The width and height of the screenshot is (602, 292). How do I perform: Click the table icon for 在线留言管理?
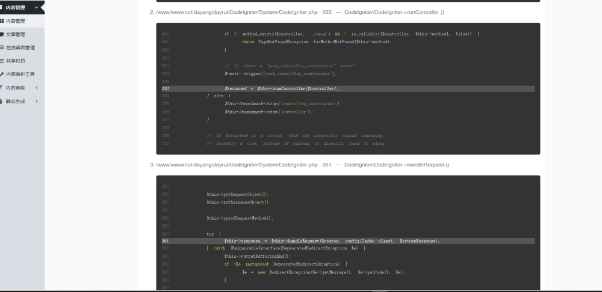tap(2, 47)
